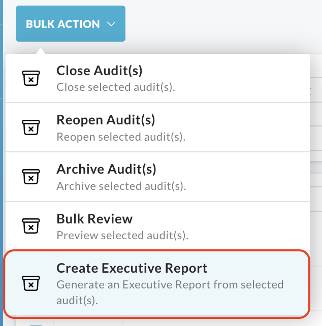The width and height of the screenshot is (322, 326).
Task: Click the box icon beside Close Audit(s)
Action: (31, 78)
